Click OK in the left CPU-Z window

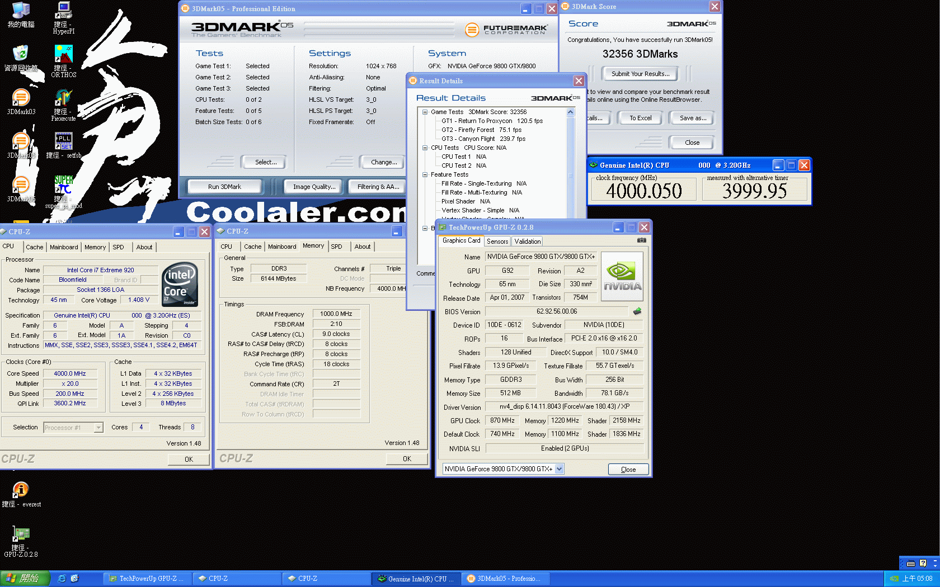(x=189, y=460)
